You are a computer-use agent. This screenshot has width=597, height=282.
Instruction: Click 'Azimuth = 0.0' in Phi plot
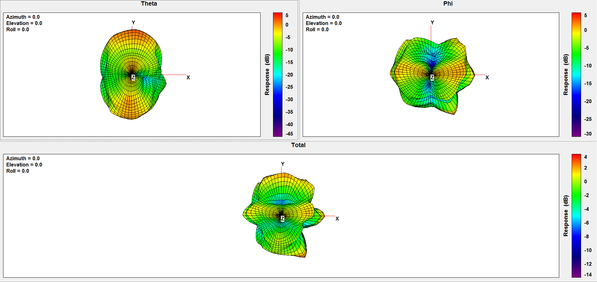[322, 17]
